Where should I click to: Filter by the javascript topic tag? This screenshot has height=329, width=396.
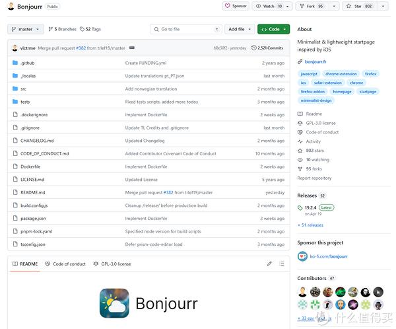(309, 74)
